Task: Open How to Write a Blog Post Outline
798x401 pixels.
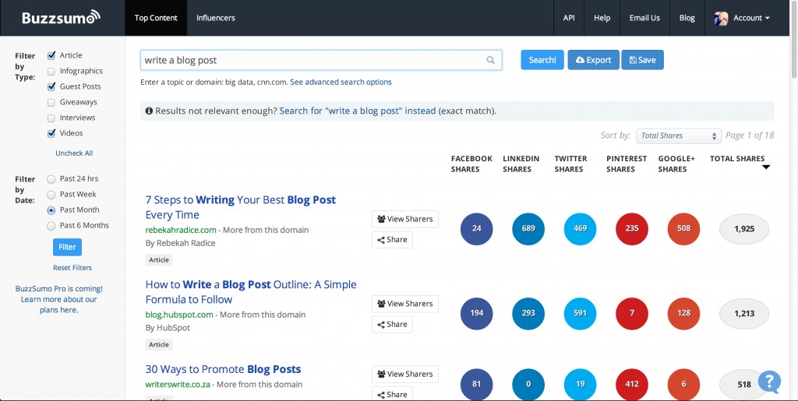Action: (x=251, y=292)
